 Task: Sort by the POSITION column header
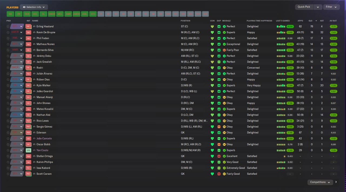coord(185,21)
